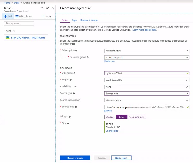Select Windows OS type
The height and width of the screenshot is (163, 193).
coord(110,117)
